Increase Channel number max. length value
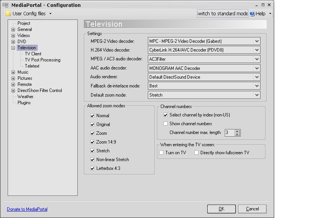This screenshot has width=320, height=218. tap(237, 131)
